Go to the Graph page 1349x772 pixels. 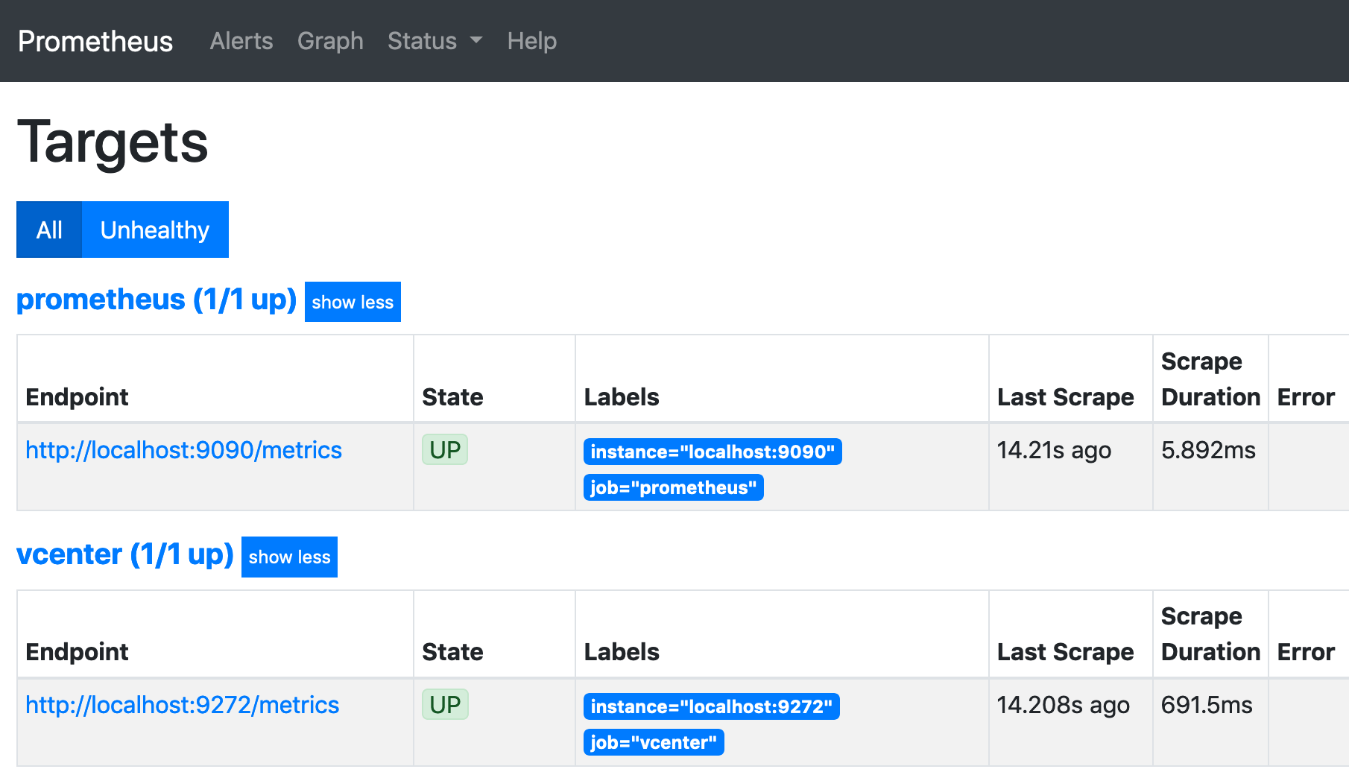point(330,41)
